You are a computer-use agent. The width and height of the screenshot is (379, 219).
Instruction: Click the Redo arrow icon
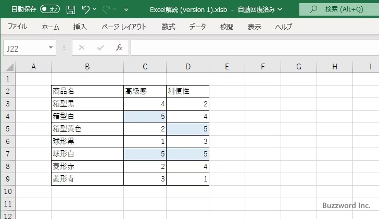106,9
